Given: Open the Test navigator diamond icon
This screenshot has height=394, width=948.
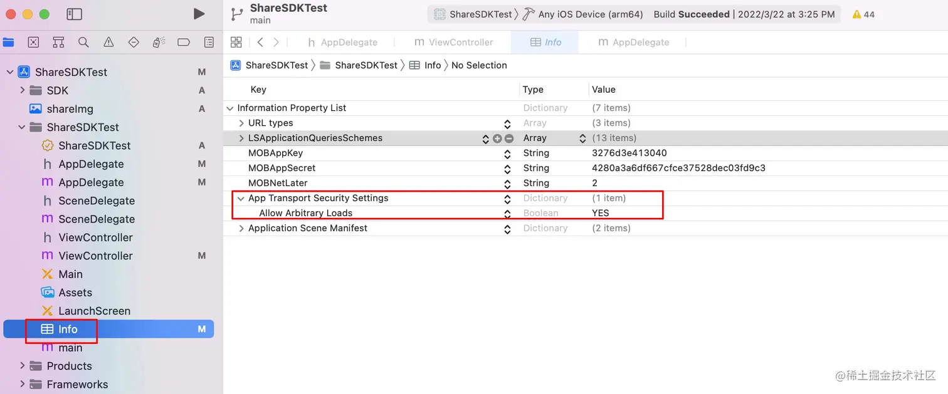Looking at the screenshot, I should point(134,42).
